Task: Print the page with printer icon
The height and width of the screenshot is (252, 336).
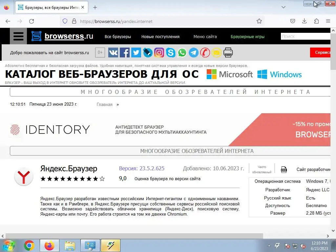Action: (x=228, y=53)
